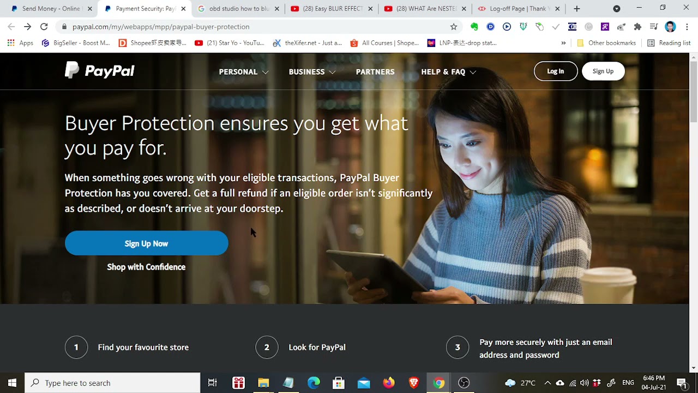Open a new browser tab
The height and width of the screenshot is (393, 698).
[x=577, y=9]
